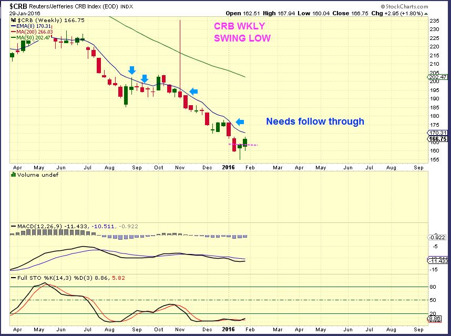Click the MA(50) 202.47 legend entry
Image resolution: width=451 pixels, height=336 pixels.
tap(31, 37)
